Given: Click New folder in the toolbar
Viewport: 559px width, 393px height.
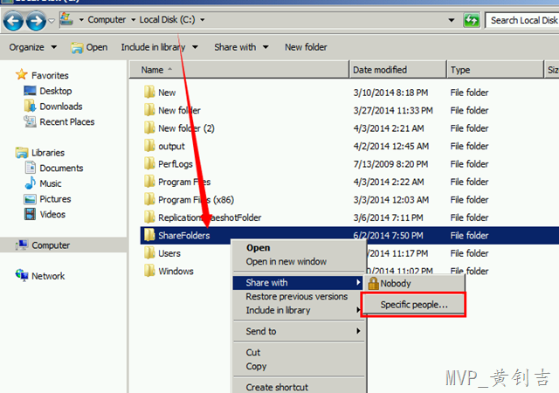Looking at the screenshot, I should 306,47.
